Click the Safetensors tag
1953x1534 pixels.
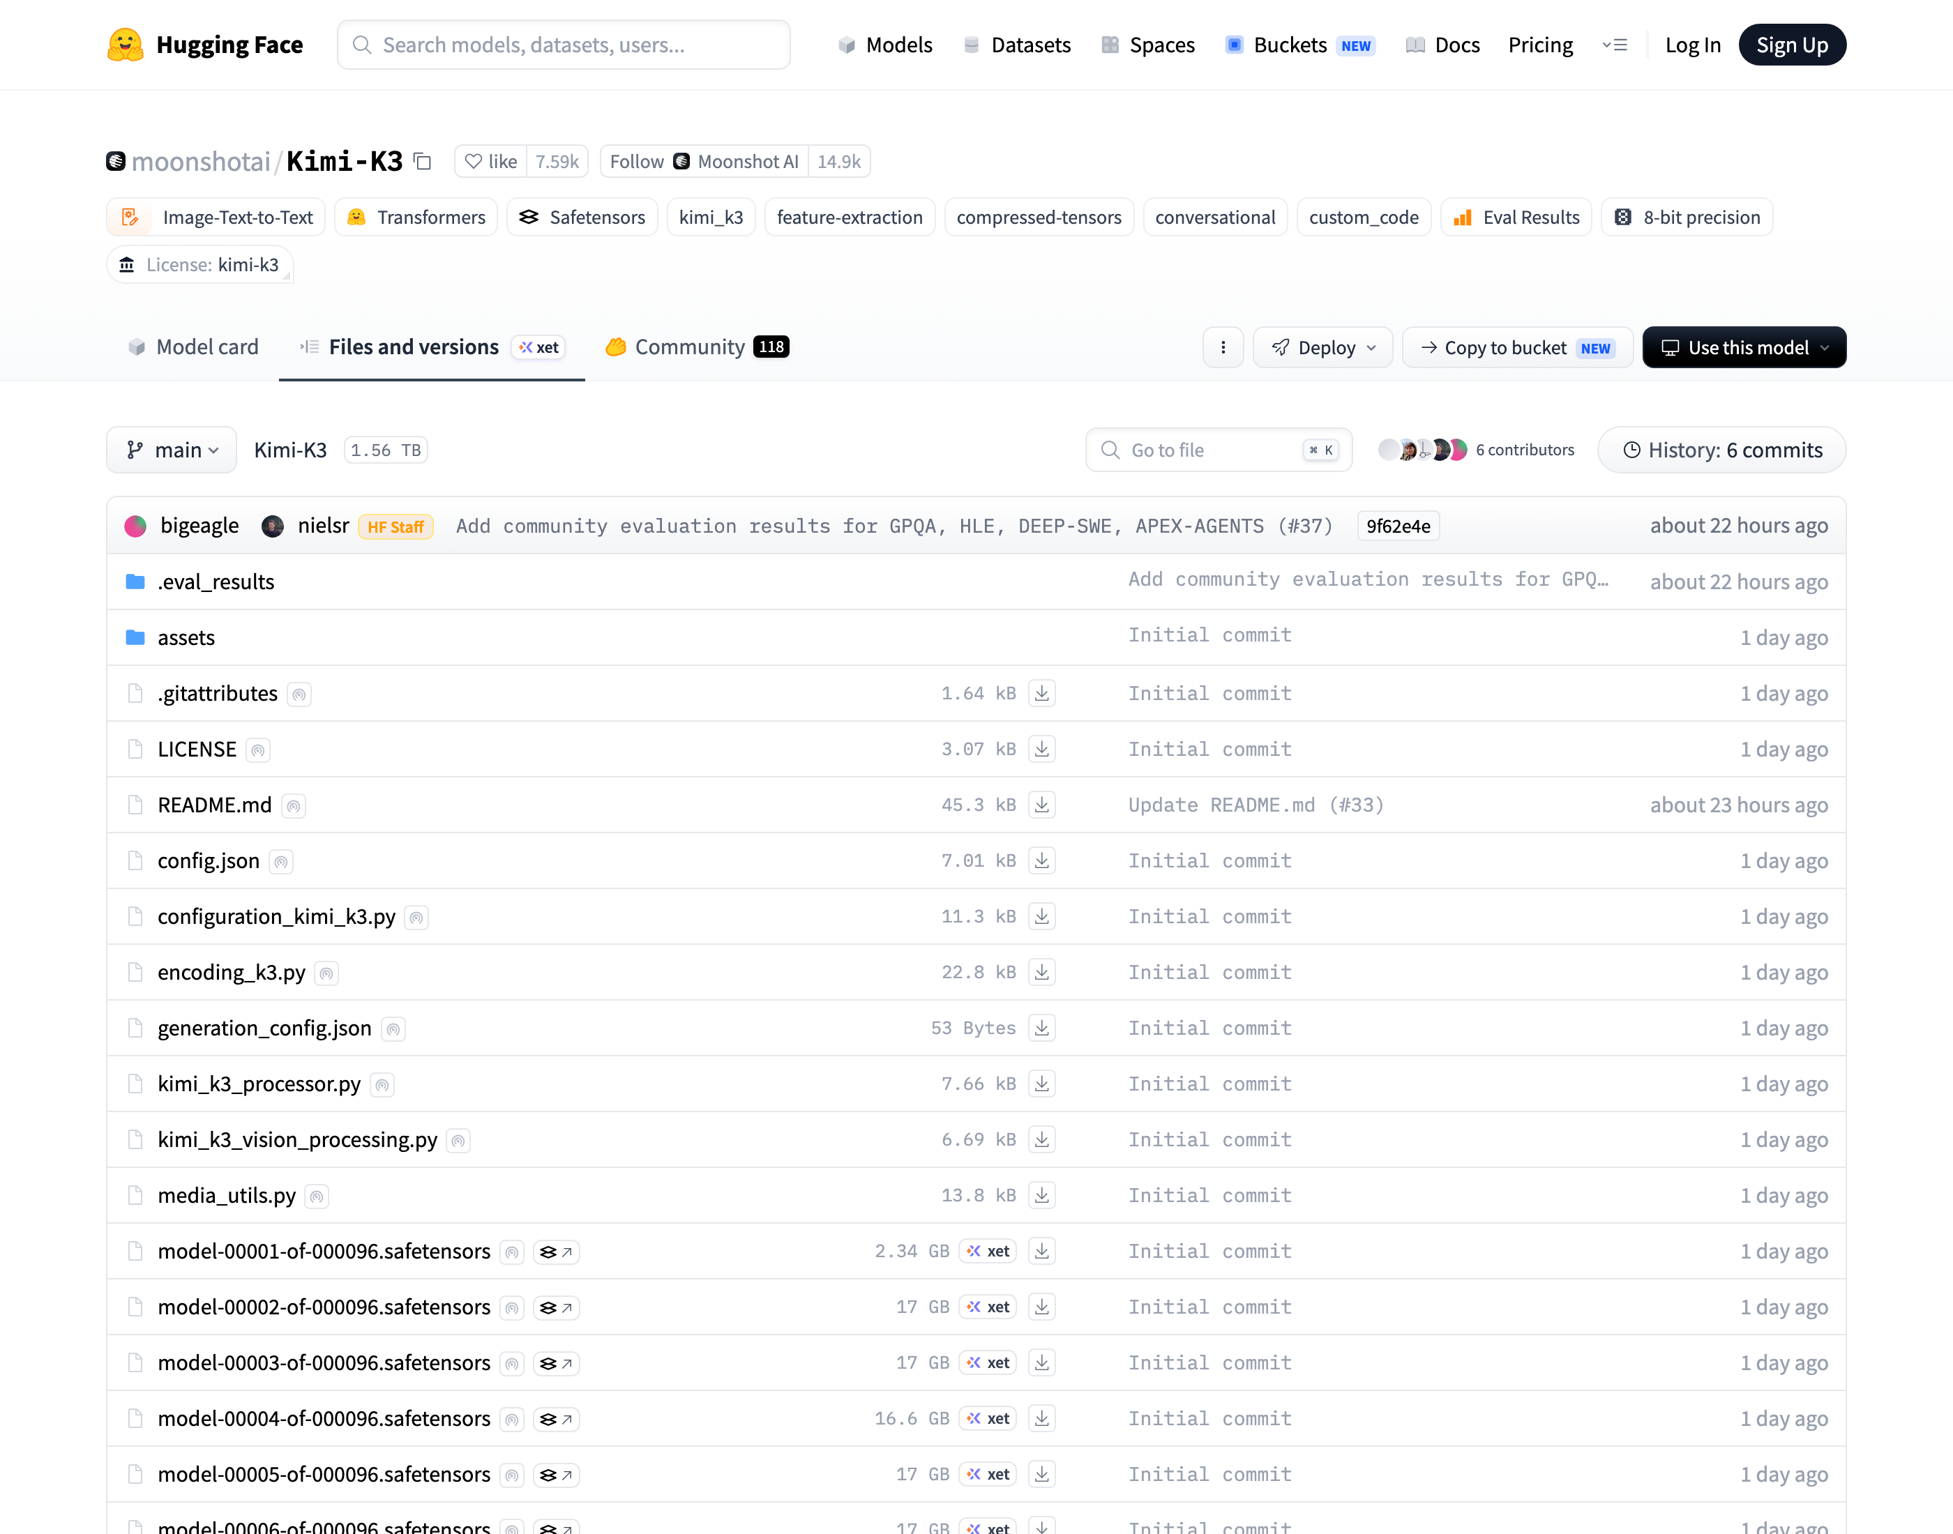582,218
